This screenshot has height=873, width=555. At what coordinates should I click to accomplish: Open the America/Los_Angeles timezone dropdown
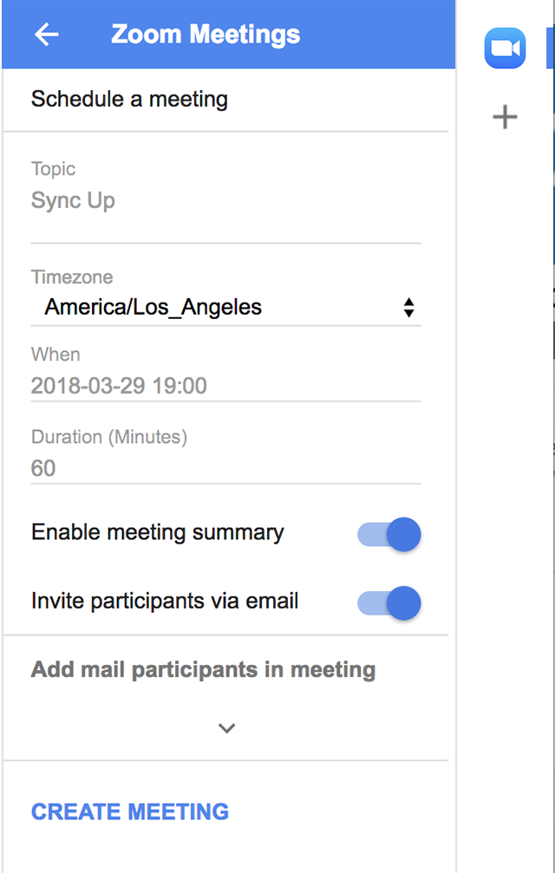(225, 308)
